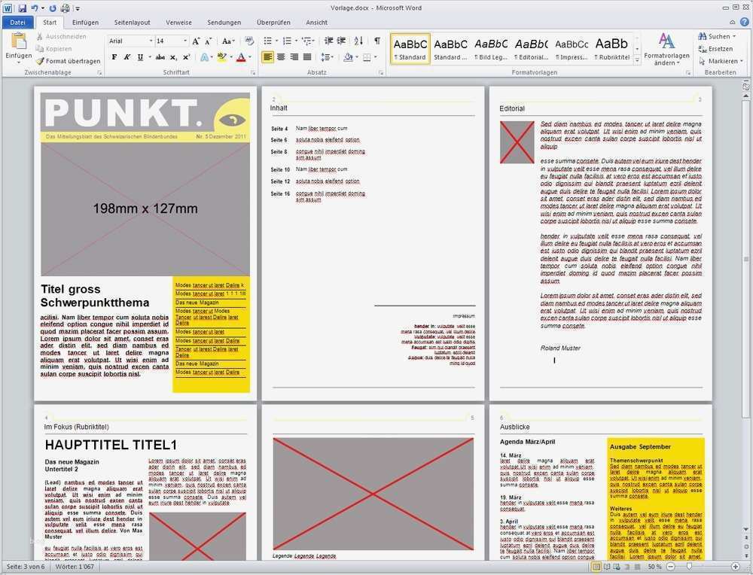Increase the font size with the grow font icon

(x=196, y=41)
